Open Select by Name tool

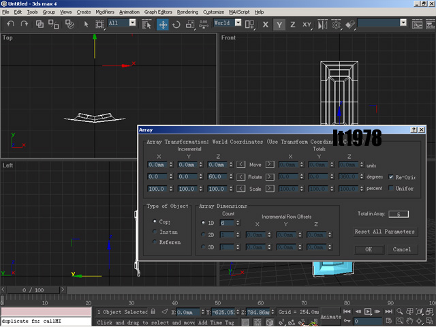pos(146,25)
